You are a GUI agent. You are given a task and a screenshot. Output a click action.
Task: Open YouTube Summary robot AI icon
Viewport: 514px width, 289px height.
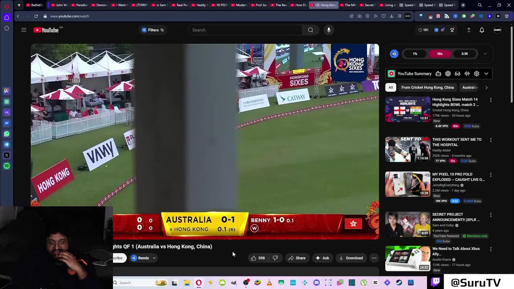click(x=439, y=73)
